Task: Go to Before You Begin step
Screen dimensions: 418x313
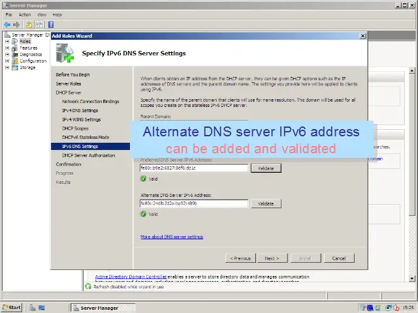Action: [72, 75]
